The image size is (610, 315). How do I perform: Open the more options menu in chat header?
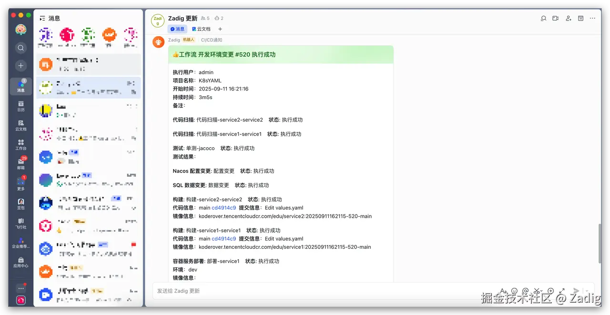[x=592, y=19]
